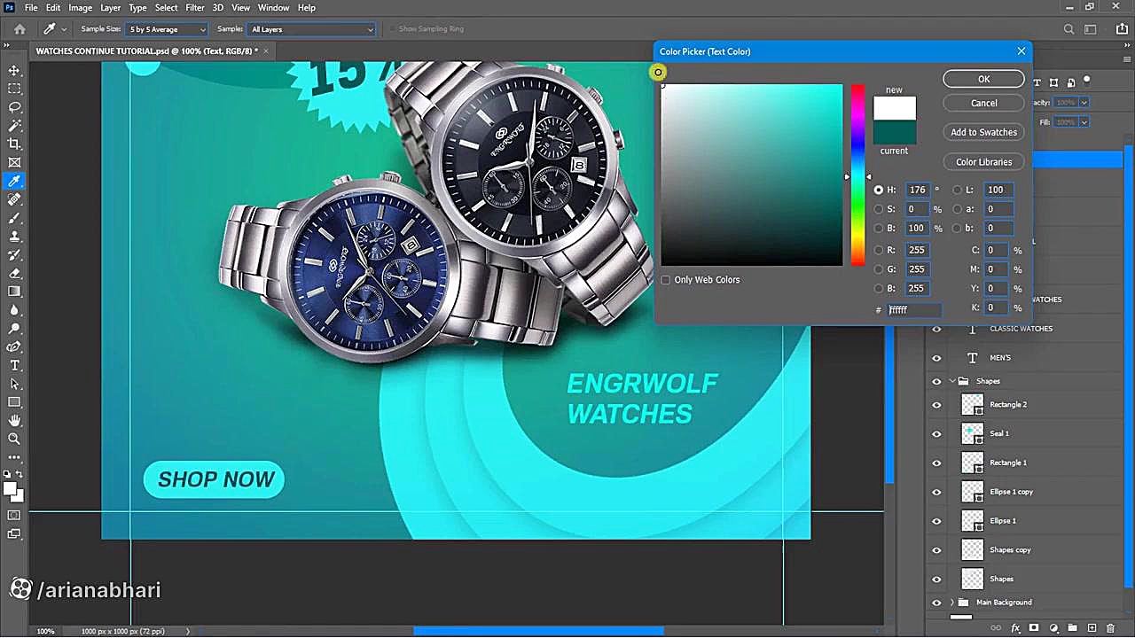Select the L lightness radio button
Image resolution: width=1135 pixels, height=638 pixels.
[957, 190]
